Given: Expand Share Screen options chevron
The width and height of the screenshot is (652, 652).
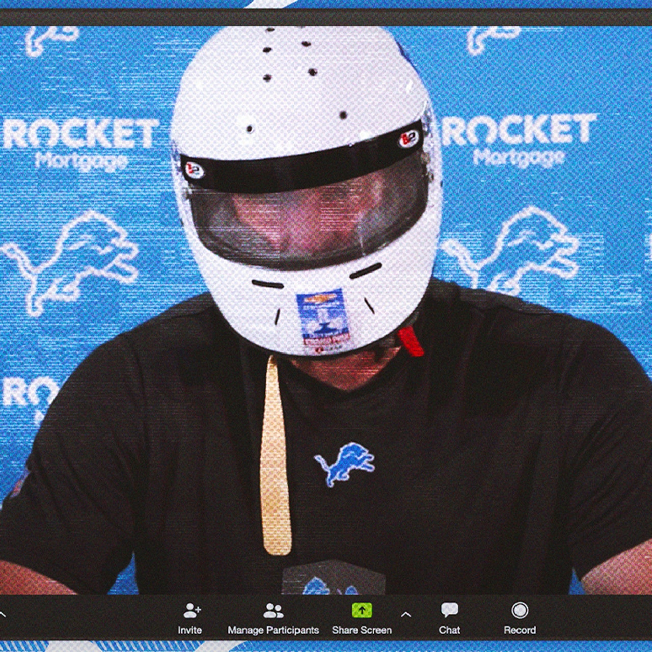Looking at the screenshot, I should (x=405, y=614).
